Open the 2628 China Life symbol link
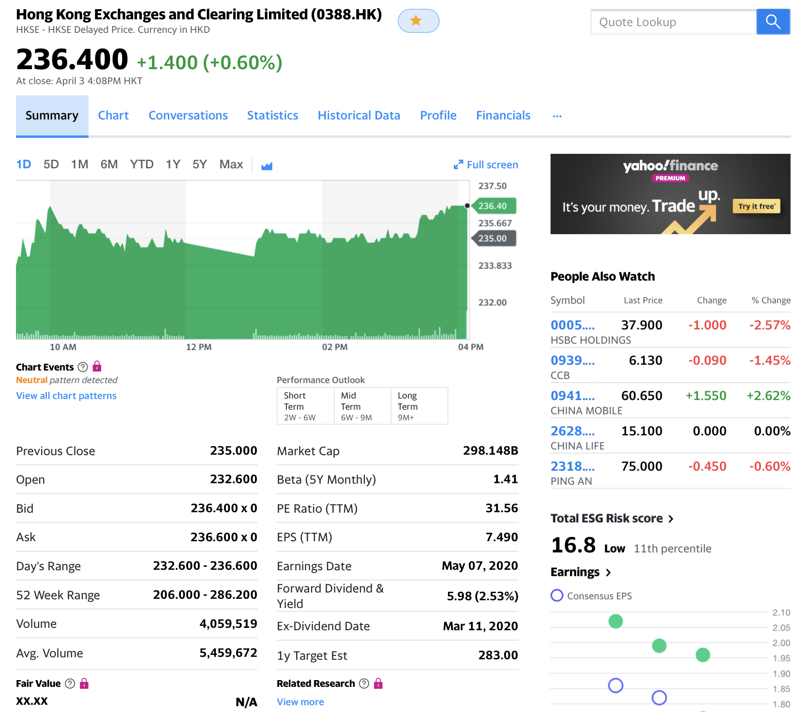 point(573,431)
